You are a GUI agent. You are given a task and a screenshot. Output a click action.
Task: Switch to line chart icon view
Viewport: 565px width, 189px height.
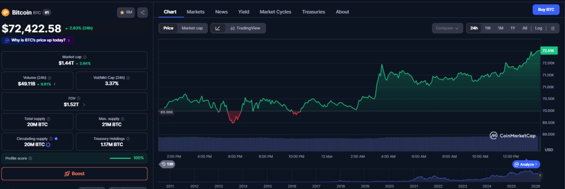(x=218, y=28)
